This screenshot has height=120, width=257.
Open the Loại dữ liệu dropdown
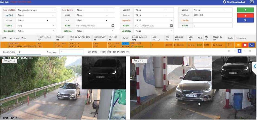pyautogui.click(x=95, y=10)
